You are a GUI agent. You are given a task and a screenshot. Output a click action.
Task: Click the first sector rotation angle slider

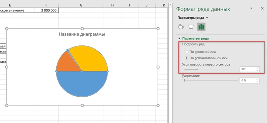pyautogui.click(x=211, y=69)
